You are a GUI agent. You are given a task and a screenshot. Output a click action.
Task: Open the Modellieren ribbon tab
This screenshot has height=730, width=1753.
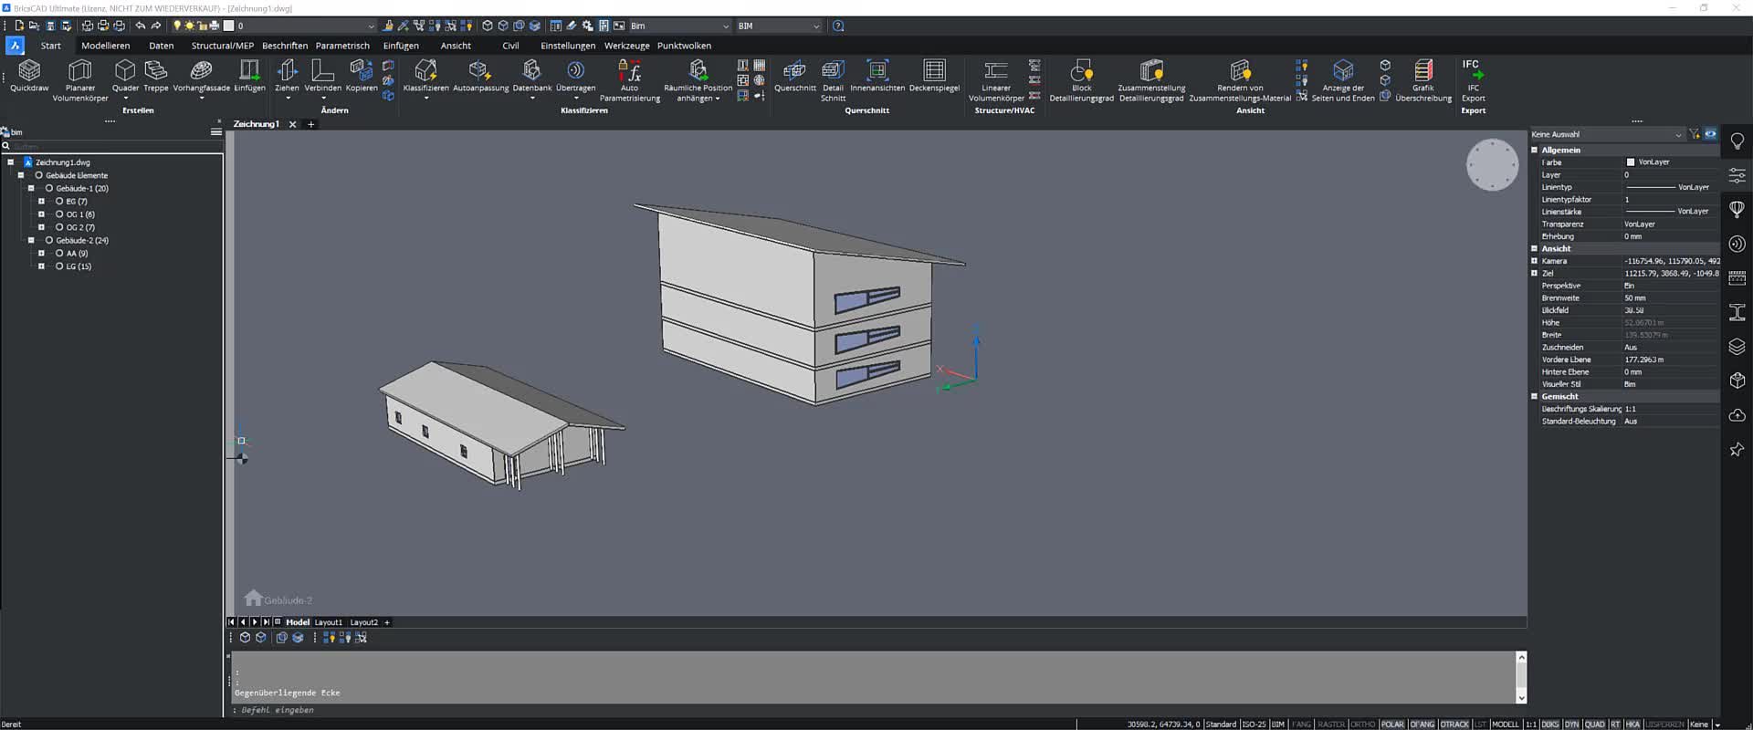click(x=105, y=46)
